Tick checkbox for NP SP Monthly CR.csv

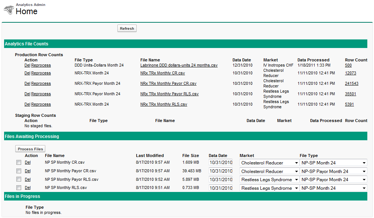click(19, 163)
